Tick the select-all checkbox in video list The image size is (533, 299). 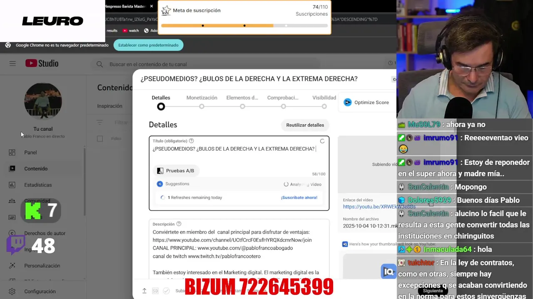tap(100, 139)
